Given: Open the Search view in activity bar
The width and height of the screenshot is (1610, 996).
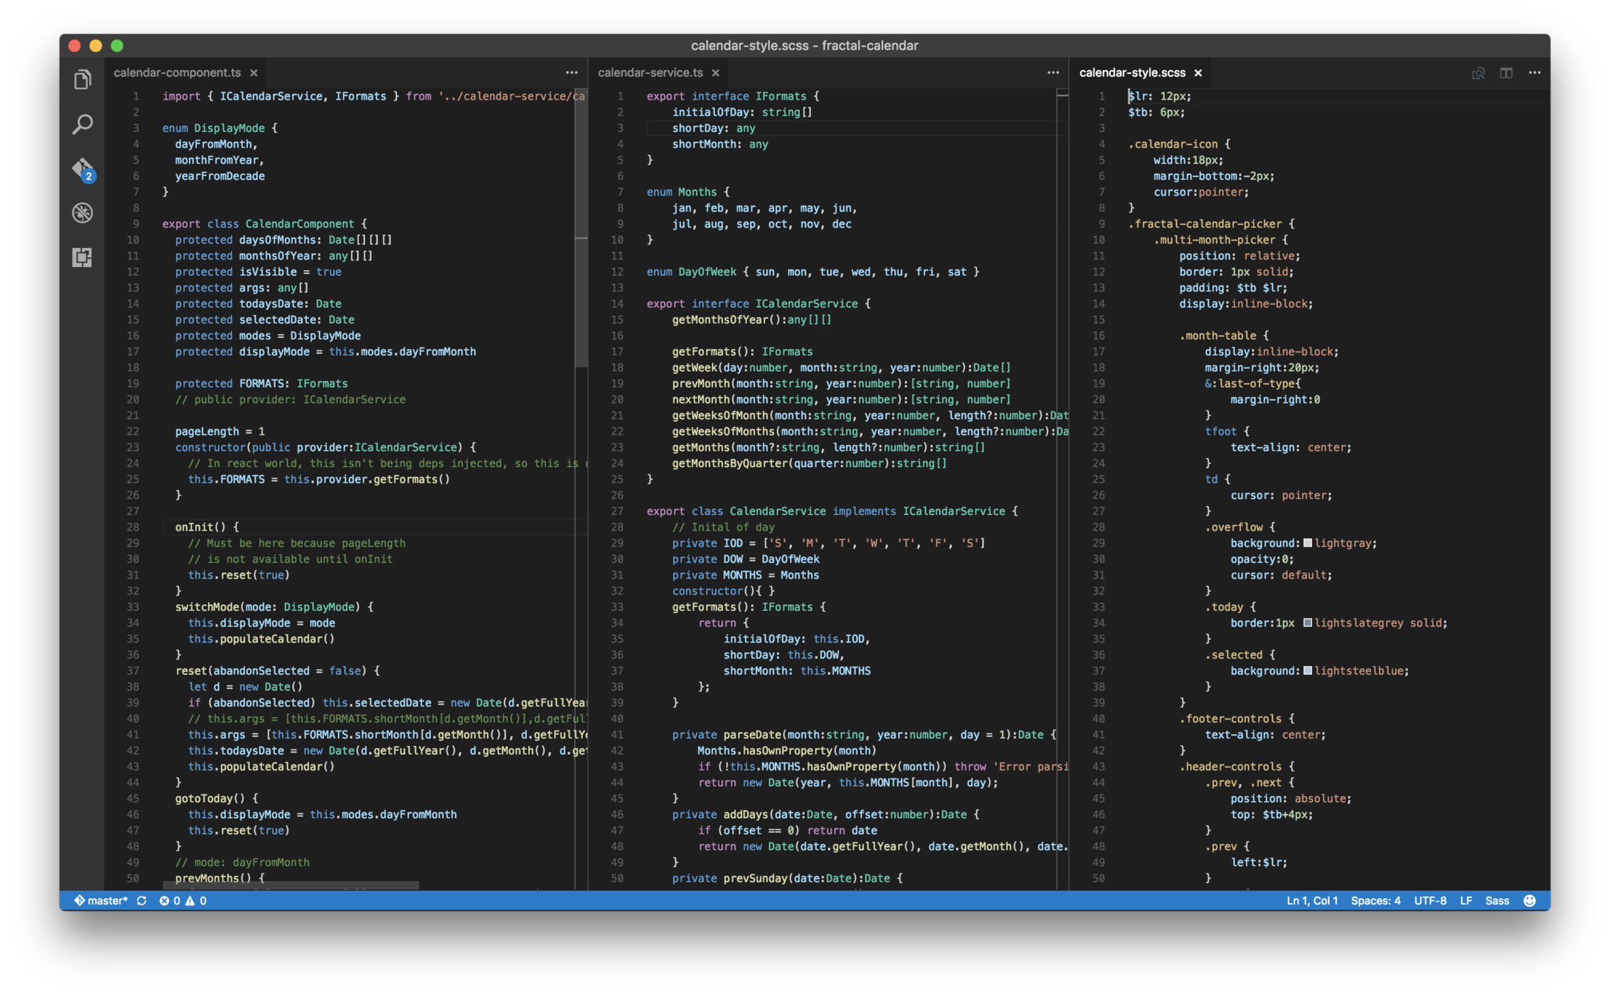Looking at the screenshot, I should 83,124.
